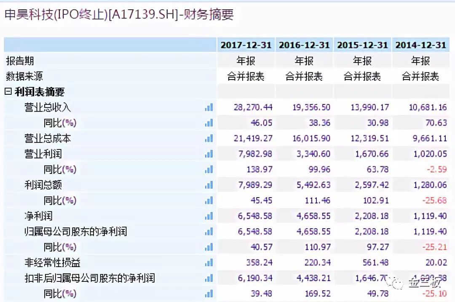Select cost value 9,661.11
The height and width of the screenshot is (302, 455).
tap(430, 139)
